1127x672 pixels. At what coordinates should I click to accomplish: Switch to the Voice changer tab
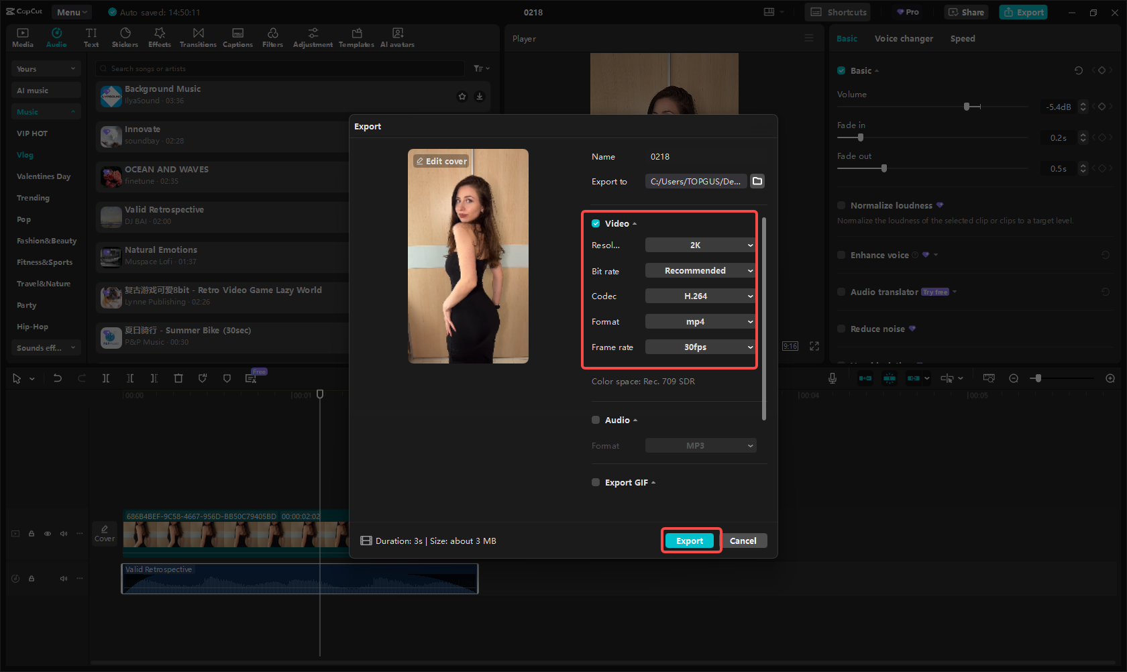coord(903,39)
